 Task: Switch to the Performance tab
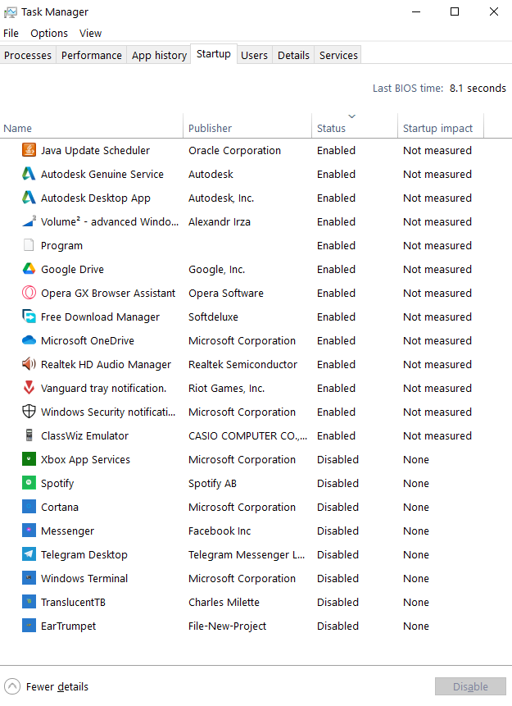(x=91, y=56)
